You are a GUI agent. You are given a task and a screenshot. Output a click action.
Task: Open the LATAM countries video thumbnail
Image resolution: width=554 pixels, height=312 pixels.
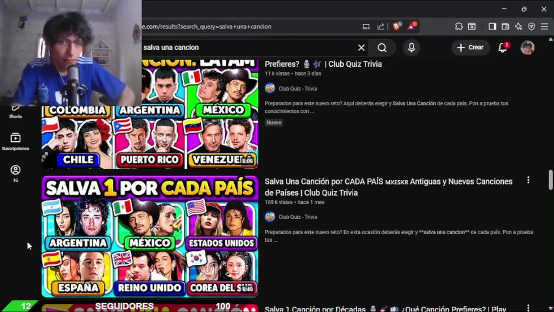coord(150,114)
